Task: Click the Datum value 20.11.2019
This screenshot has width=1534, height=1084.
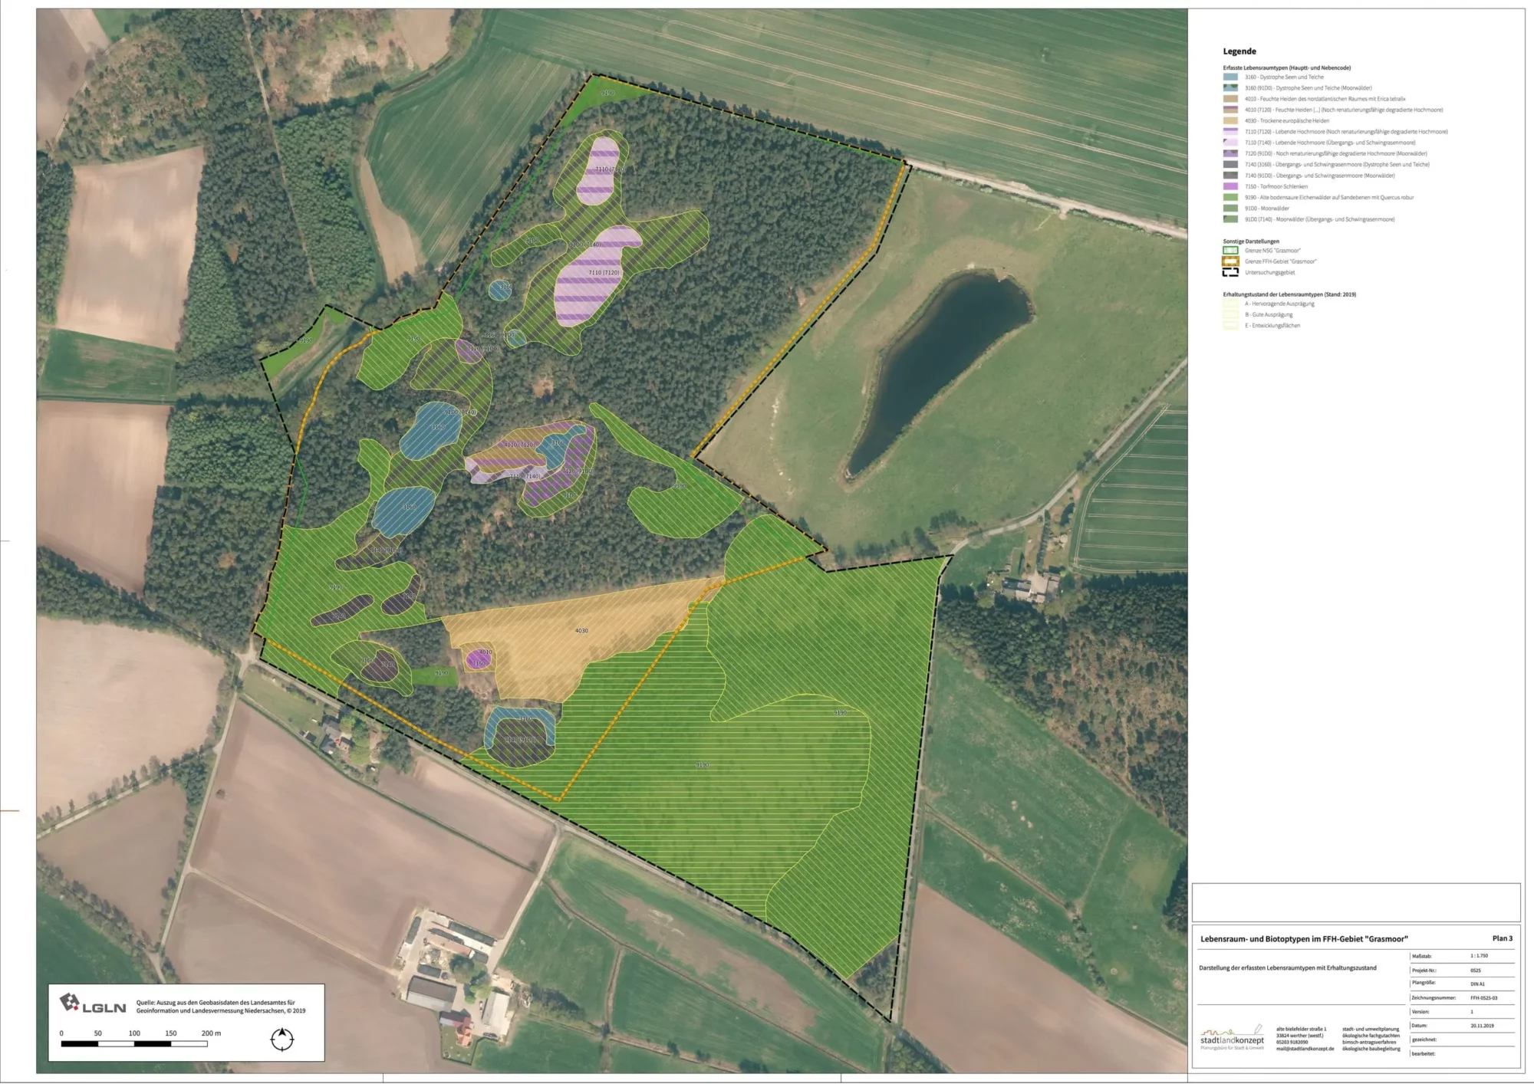Action: point(1482,1026)
